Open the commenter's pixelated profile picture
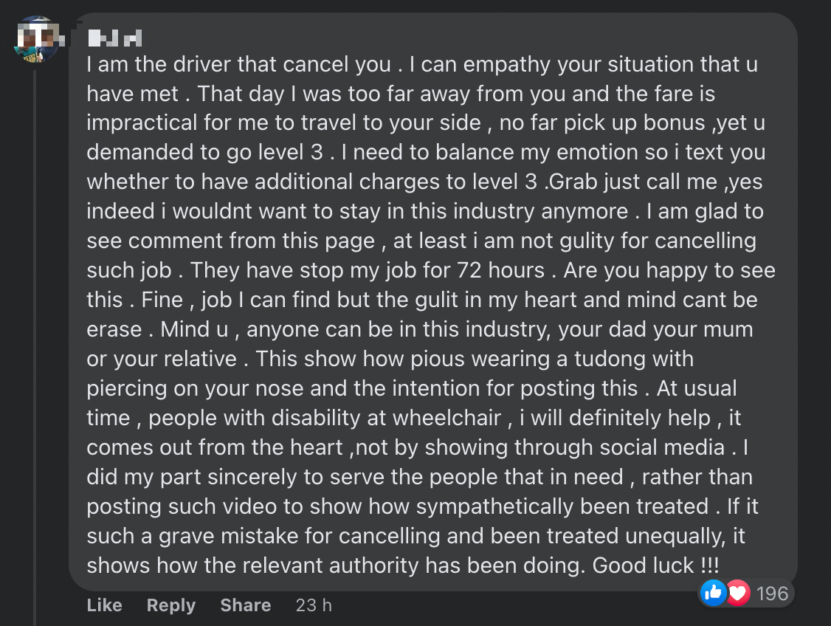The image size is (831, 626). [x=36, y=40]
